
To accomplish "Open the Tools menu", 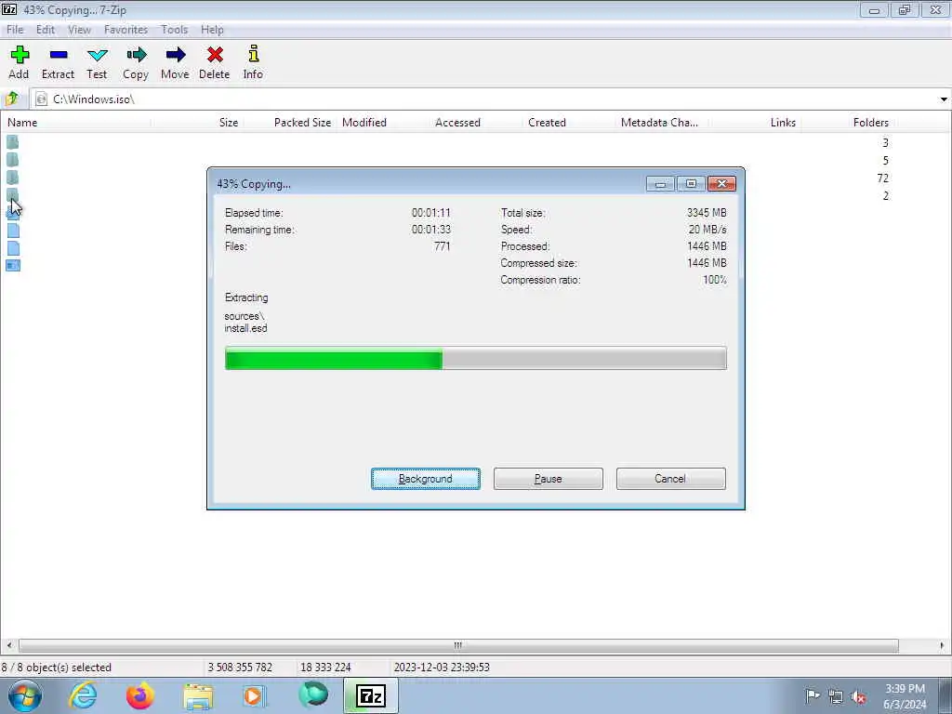I will tap(174, 29).
